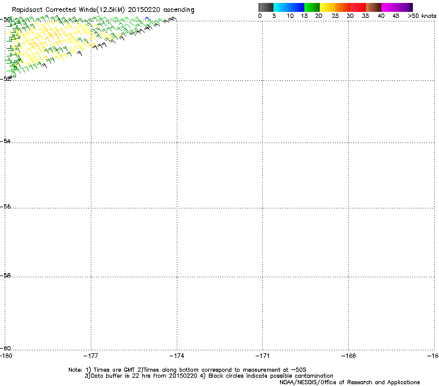
Task: Select the yellow 20–25 knots color segment
Action: click(327, 7)
